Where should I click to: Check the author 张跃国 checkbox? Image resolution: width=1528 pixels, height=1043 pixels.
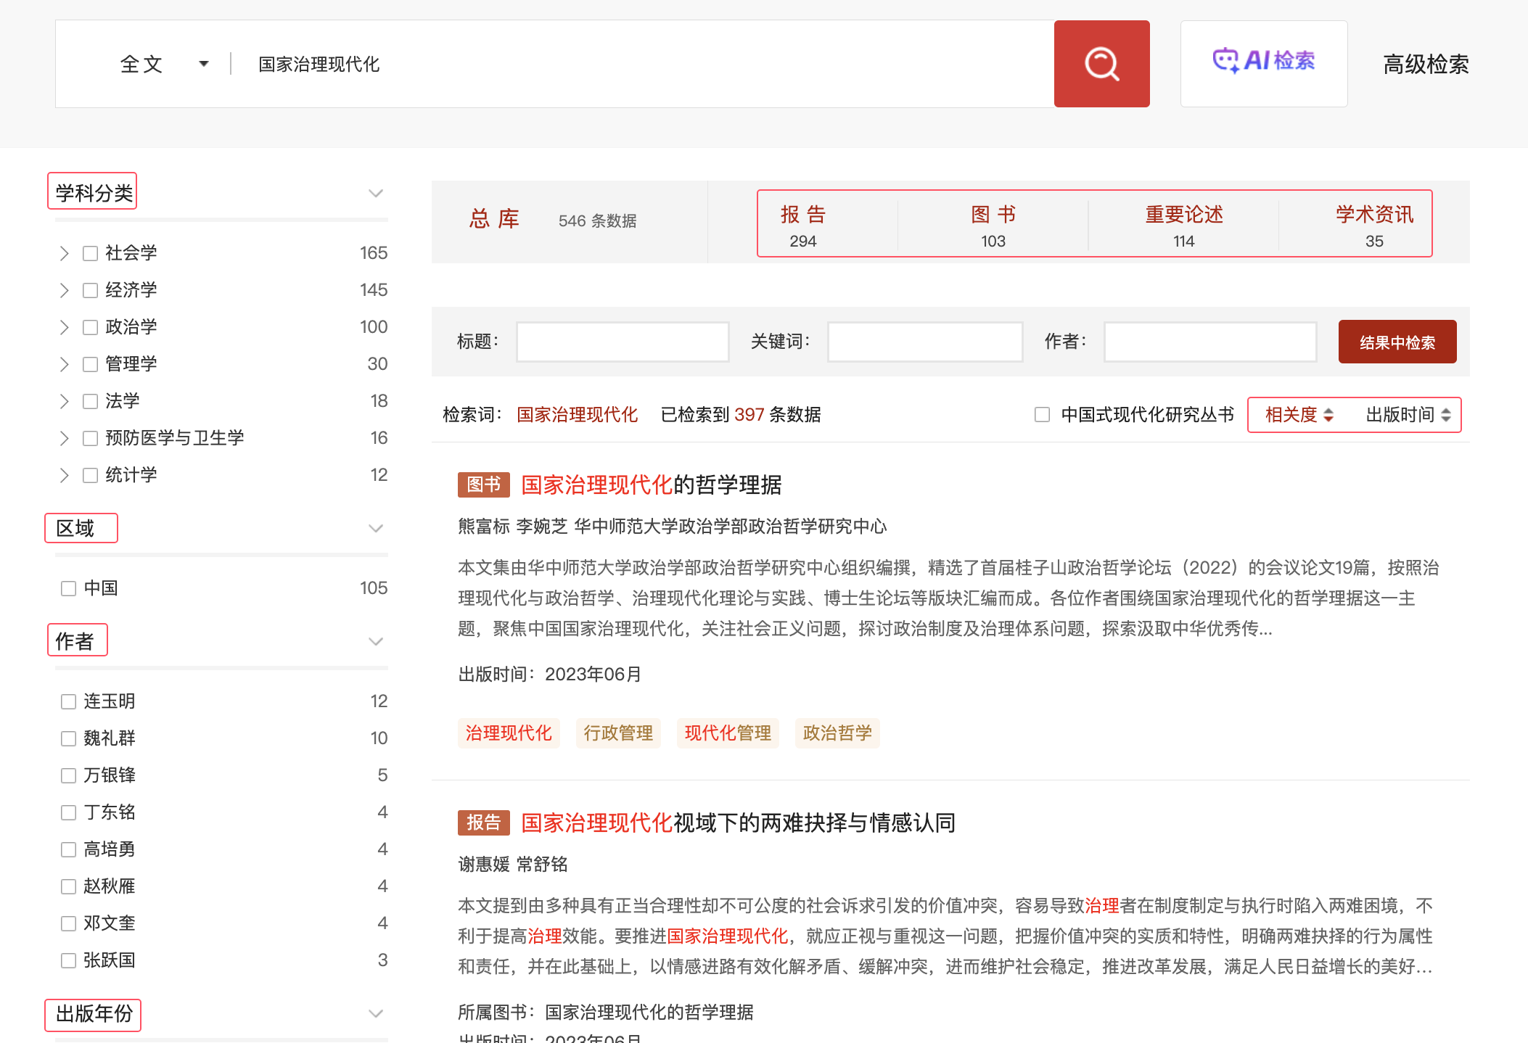pyautogui.click(x=68, y=960)
